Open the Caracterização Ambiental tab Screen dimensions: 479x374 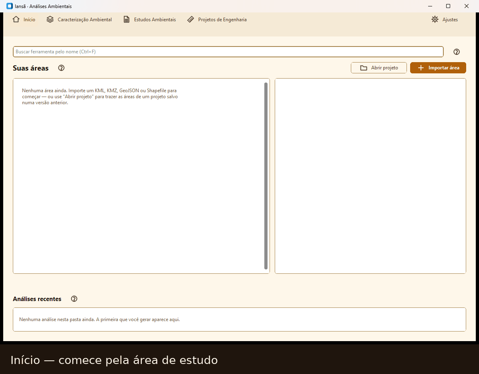(x=79, y=20)
